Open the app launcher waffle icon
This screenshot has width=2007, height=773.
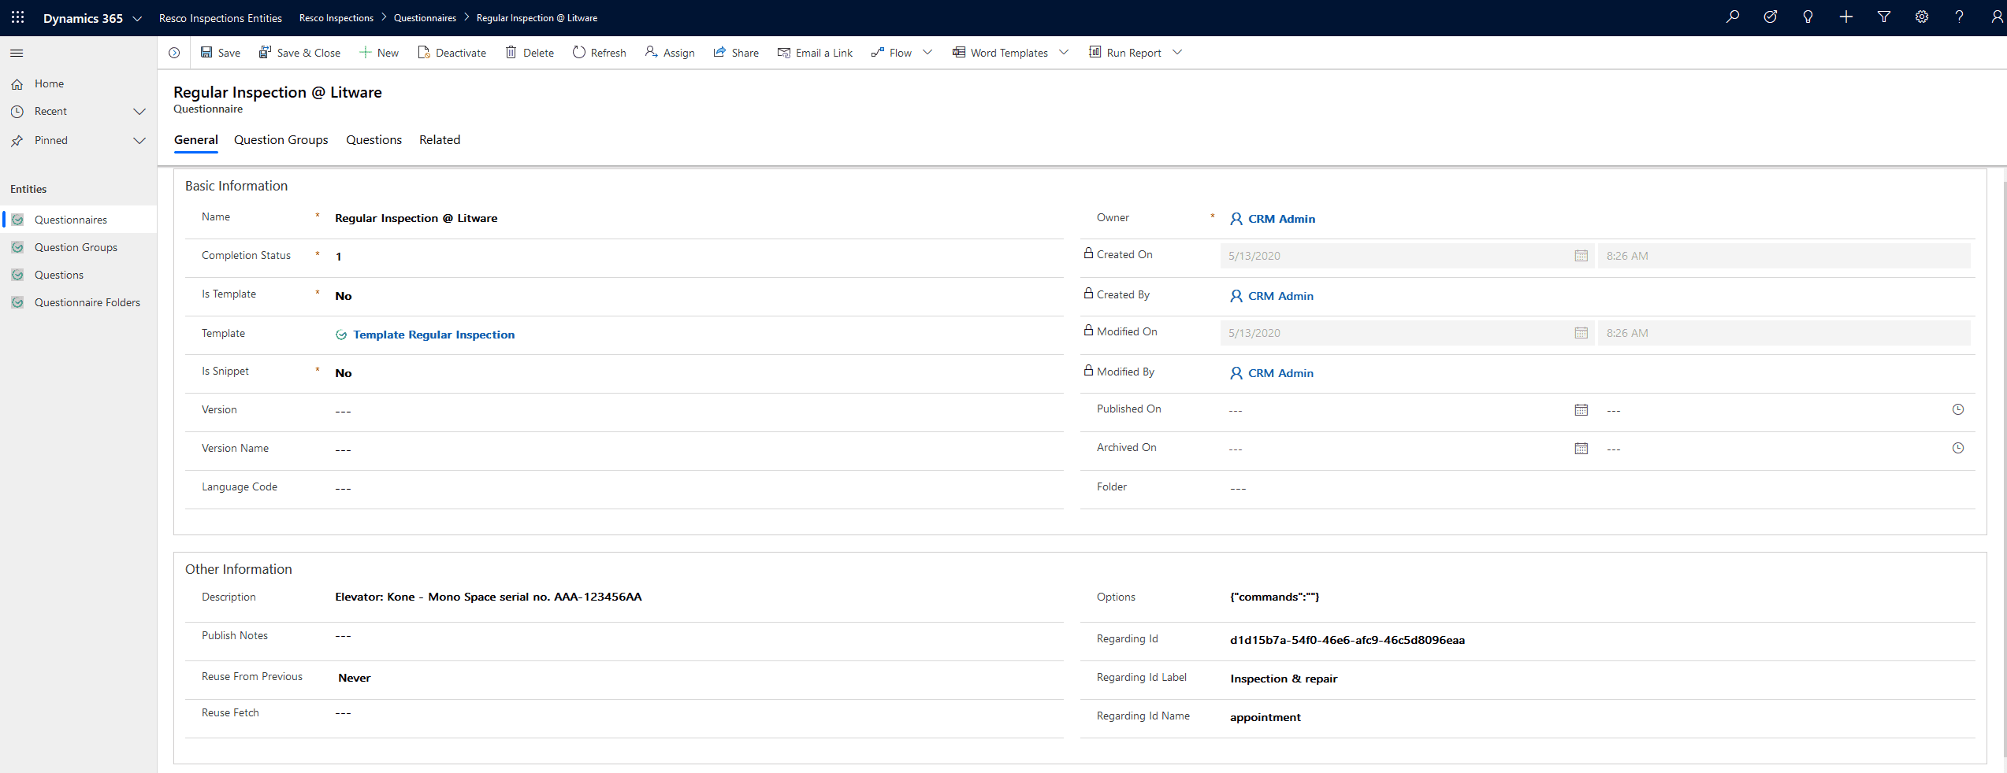(17, 17)
